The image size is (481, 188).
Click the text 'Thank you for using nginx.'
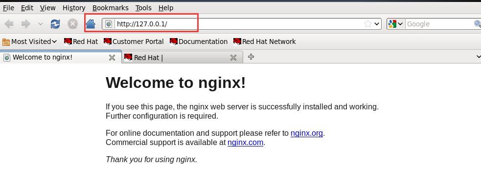152,160
